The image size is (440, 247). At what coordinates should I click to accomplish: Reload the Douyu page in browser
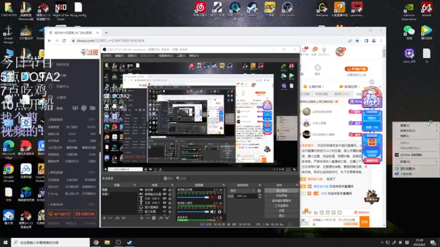pos(64,41)
